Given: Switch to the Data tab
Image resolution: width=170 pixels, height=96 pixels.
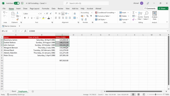Looking at the screenshot, I should [53, 9].
